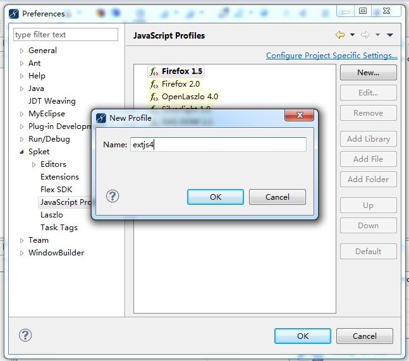Expand the General tree node
Image resolution: width=409 pixels, height=361 pixels.
22,51
